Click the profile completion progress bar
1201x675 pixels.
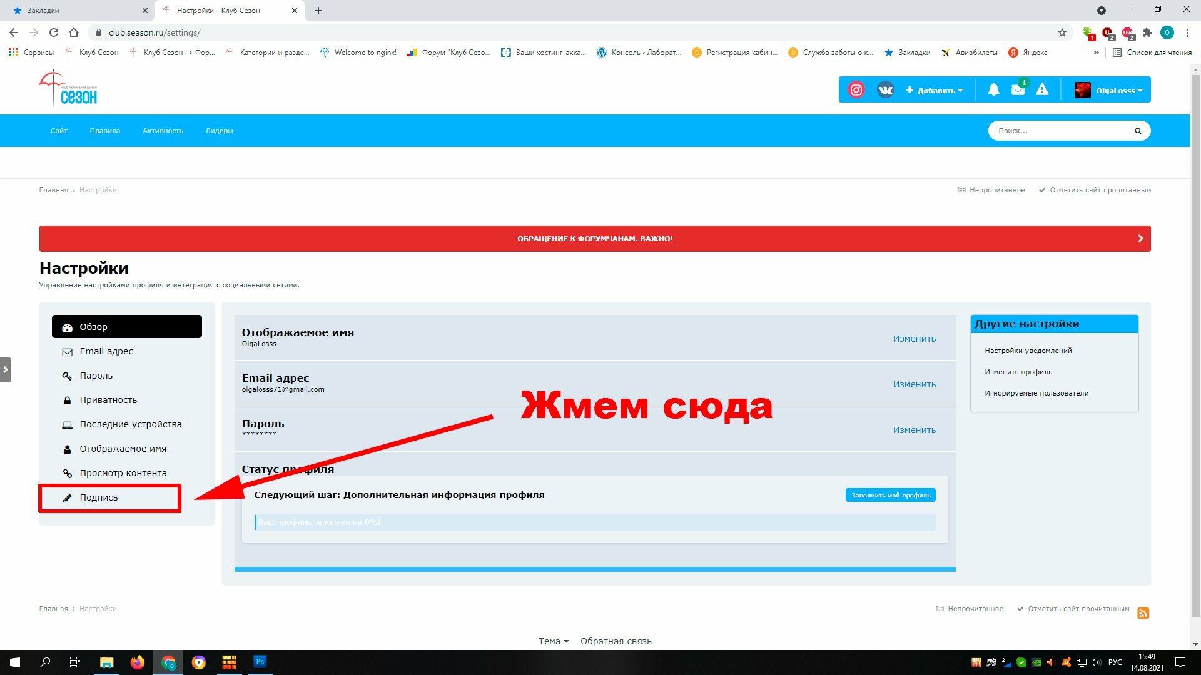pos(594,522)
